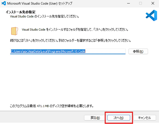Click the large VS Code logo

coord(152,16)
